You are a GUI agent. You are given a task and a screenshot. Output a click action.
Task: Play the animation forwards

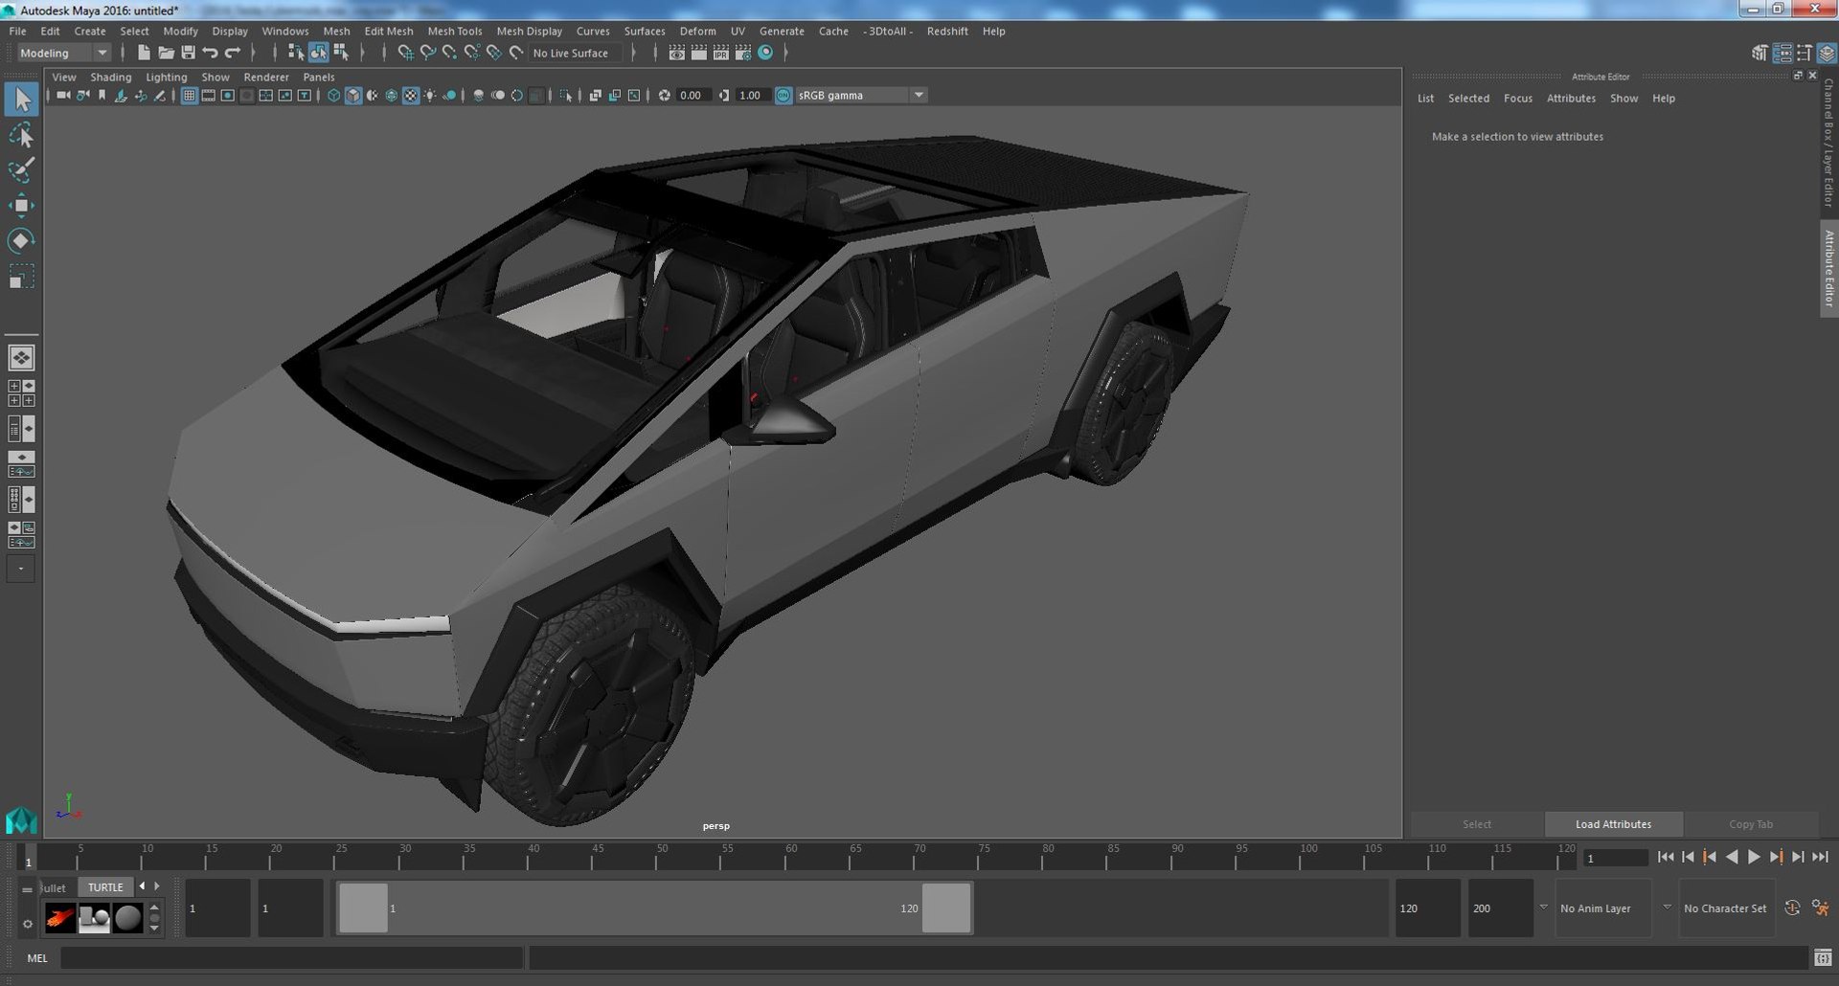(x=1754, y=857)
